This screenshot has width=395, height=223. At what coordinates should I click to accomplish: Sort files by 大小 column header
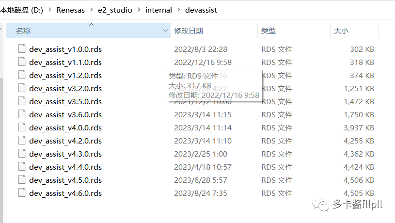(x=354, y=31)
